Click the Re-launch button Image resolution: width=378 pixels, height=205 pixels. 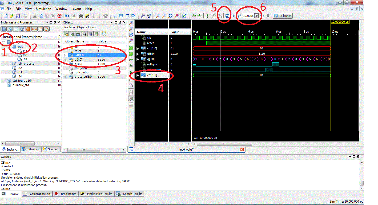pyautogui.click(x=283, y=16)
